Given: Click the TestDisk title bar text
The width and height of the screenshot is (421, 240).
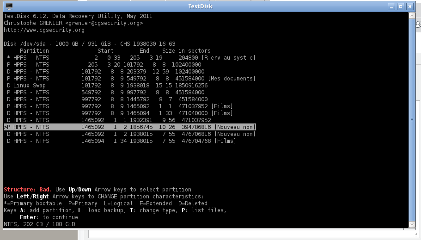Looking at the screenshot, I should [x=200, y=6].
